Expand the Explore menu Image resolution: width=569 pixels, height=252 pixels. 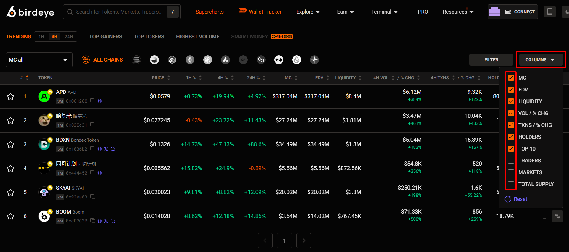[308, 12]
